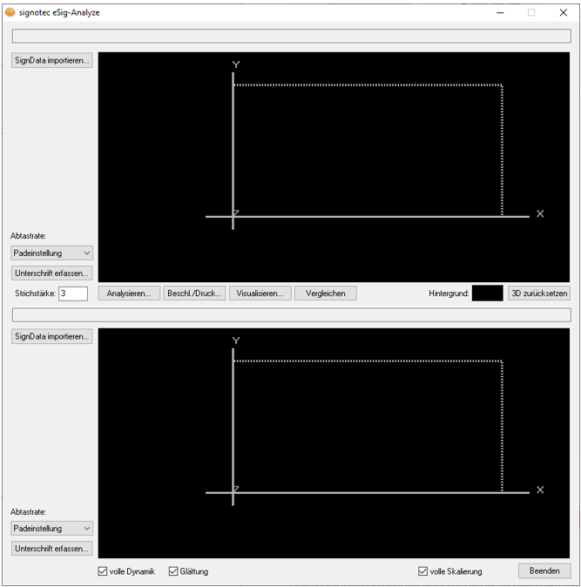Click the upper Unterschrift erfassen button
The width and height of the screenshot is (581, 587).
tap(52, 273)
